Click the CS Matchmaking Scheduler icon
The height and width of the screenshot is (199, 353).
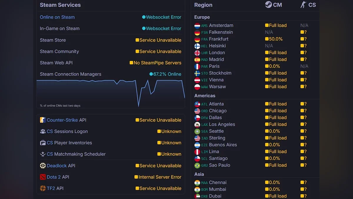[x=43, y=154]
